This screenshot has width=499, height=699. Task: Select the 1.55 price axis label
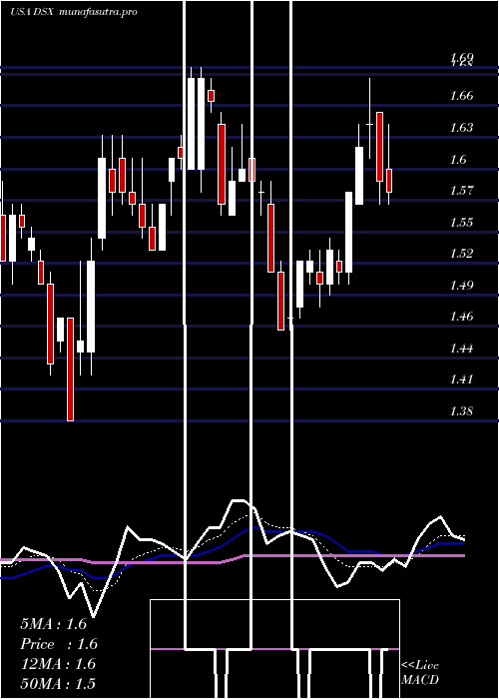461,222
